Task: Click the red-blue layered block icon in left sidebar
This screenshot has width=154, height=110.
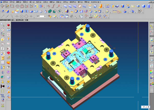Action: click(8, 53)
